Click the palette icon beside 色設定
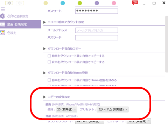Screen dimensions: 168x127 2,33
